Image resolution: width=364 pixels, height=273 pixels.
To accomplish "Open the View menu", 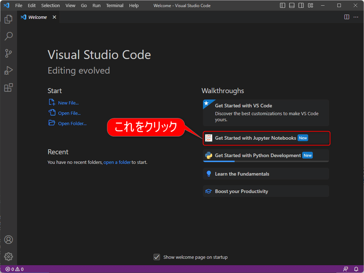I will click(x=71, y=5).
